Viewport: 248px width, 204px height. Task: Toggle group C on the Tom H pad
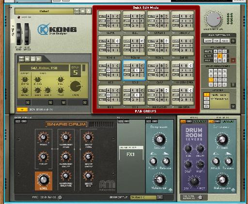tap(118, 41)
